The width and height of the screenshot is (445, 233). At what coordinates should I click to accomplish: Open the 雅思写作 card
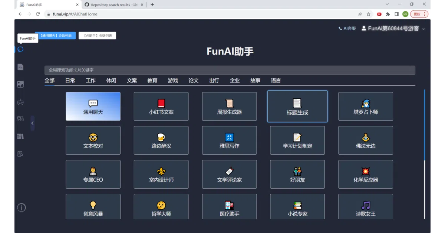[229, 141]
